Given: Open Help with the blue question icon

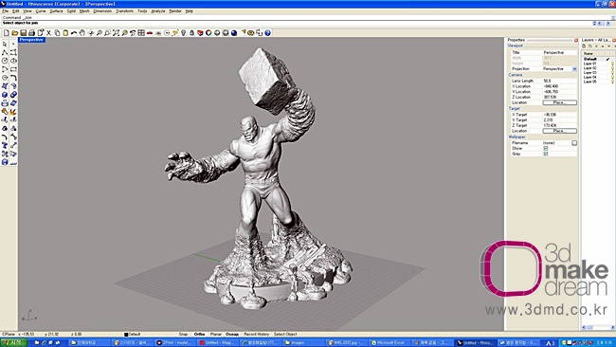Looking at the screenshot, I should pyautogui.click(x=267, y=33).
